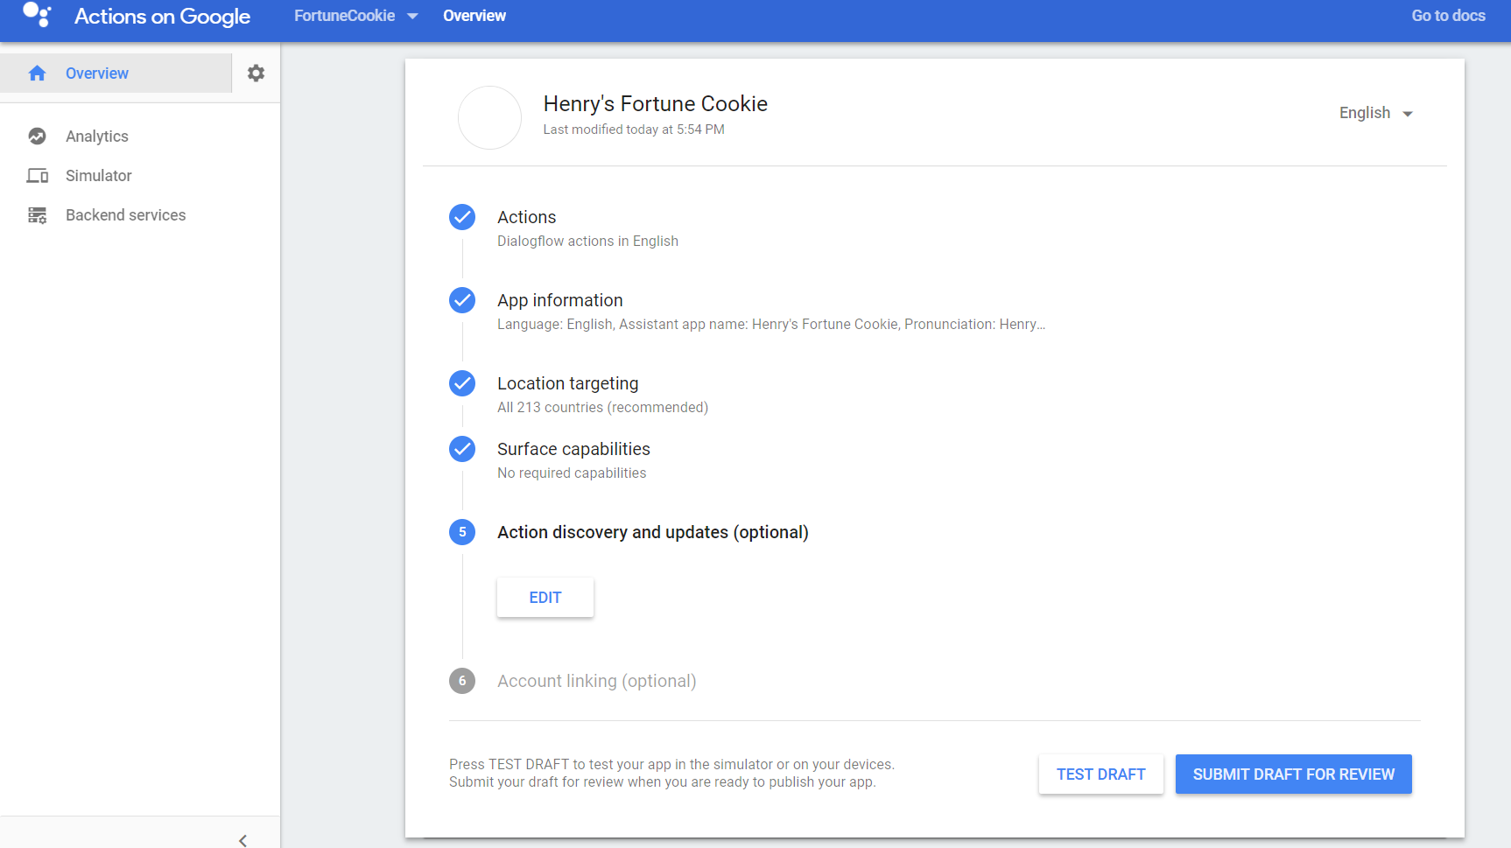
Task: Expand the Surface capabilities step
Action: pos(573,449)
